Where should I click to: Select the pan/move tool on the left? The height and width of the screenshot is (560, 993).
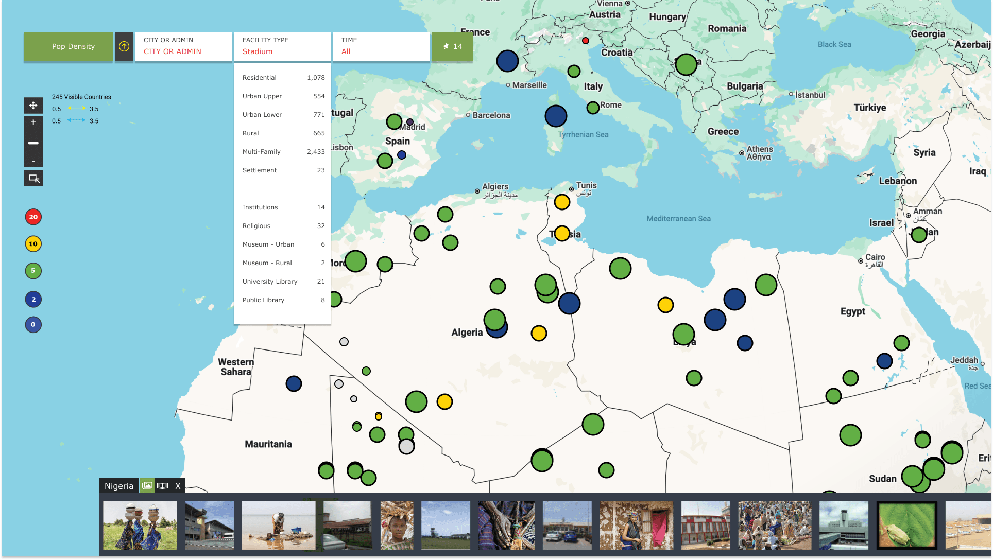pyautogui.click(x=33, y=105)
